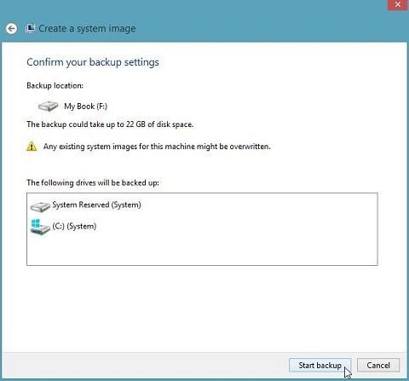Select the (C:) (System) list entry
Screen dimensions: 409x381
coord(64,227)
